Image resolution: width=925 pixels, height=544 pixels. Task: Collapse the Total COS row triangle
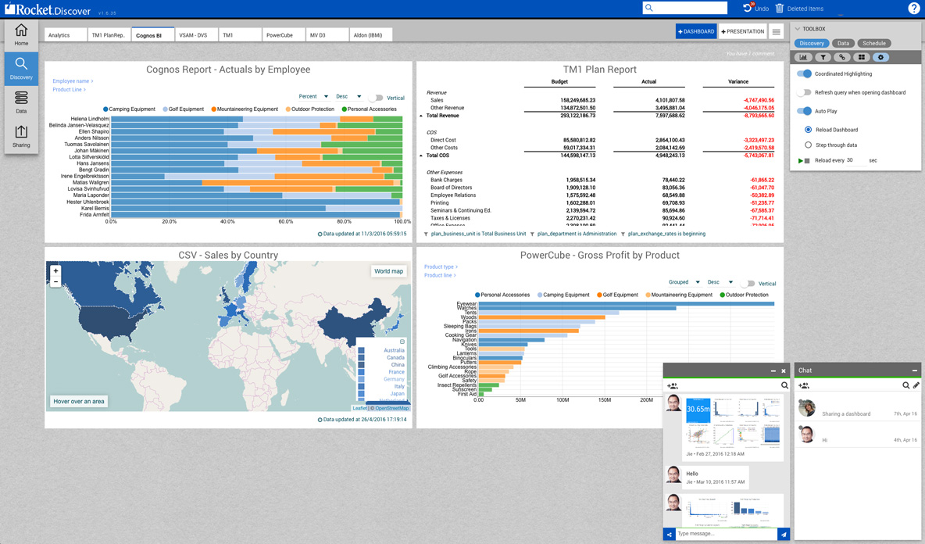420,156
